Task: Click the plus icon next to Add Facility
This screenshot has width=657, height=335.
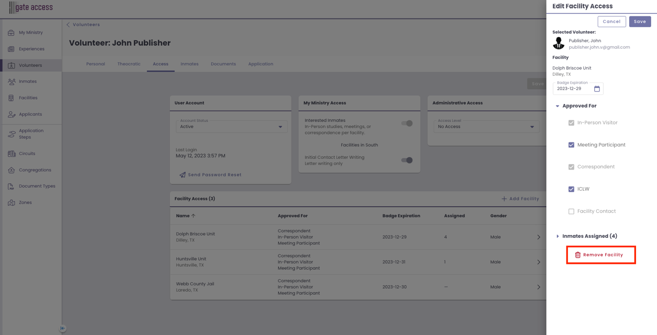Action: pos(504,199)
